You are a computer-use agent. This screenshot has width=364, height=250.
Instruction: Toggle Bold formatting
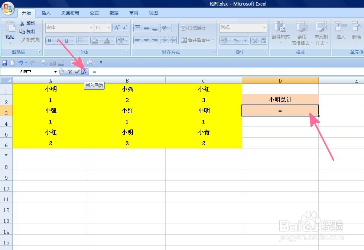(49, 41)
